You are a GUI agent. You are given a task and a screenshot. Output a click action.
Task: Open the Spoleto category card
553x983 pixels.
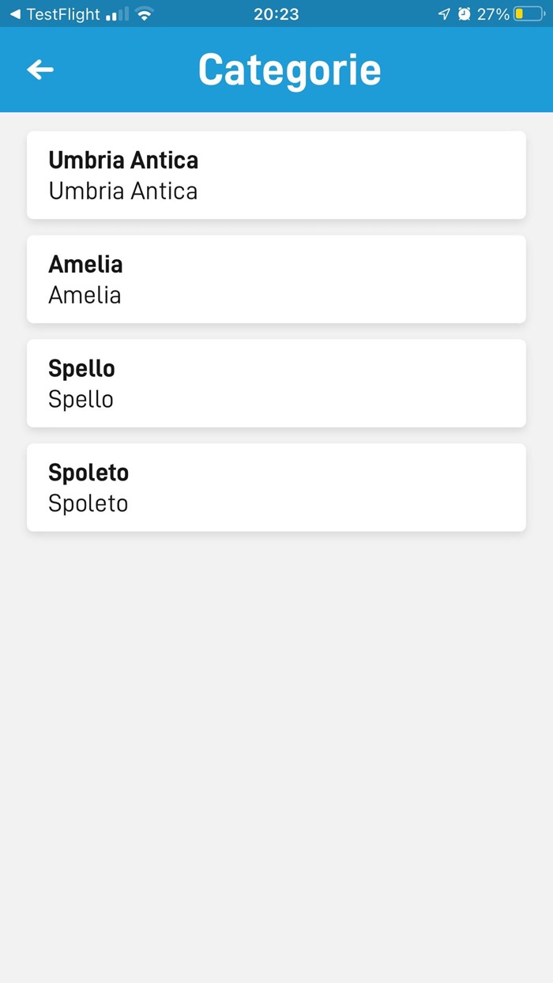[x=276, y=488]
